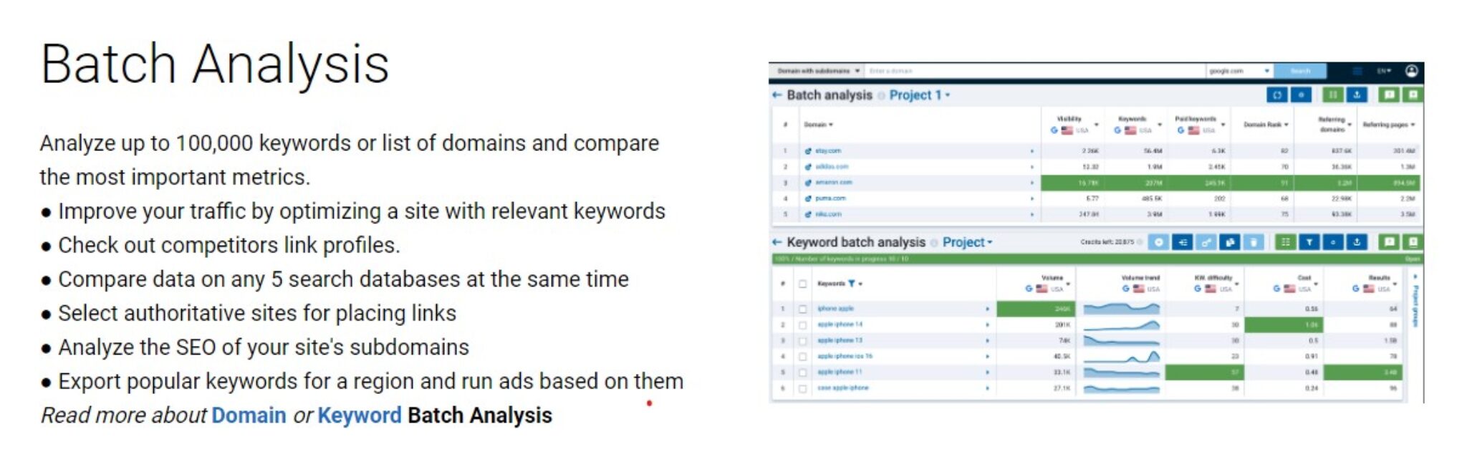Expand the Domain with subdomains dropdown
The height and width of the screenshot is (452, 1467).
818,71
